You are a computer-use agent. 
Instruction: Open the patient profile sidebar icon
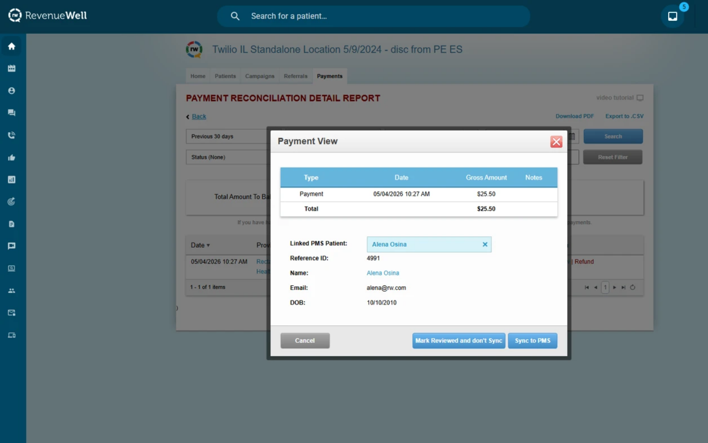tap(11, 91)
